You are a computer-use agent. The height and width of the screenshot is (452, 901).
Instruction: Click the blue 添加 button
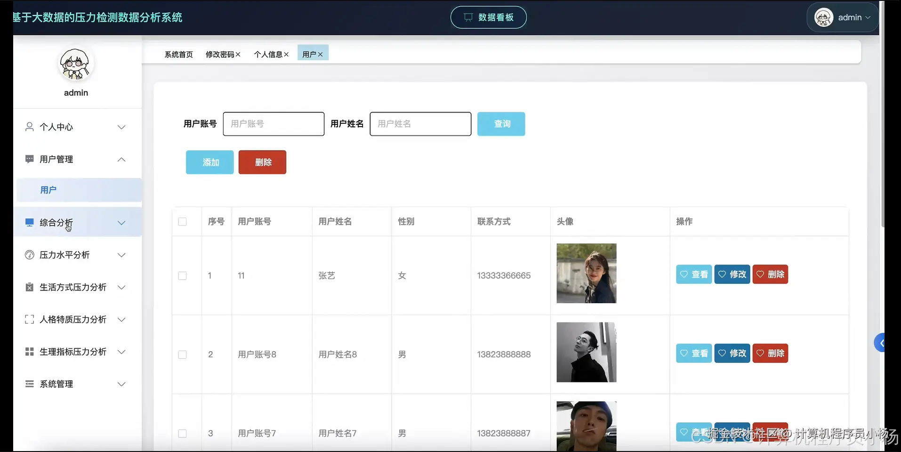coord(210,162)
